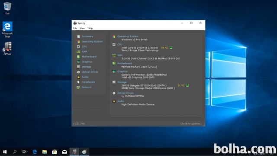Viewport: 277px width, 156px height.
Task: Open the Help menu
Action: (x=90, y=28)
